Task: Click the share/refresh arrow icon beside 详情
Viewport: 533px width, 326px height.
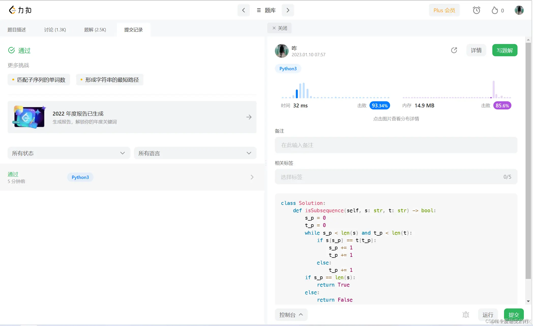Action: point(454,50)
